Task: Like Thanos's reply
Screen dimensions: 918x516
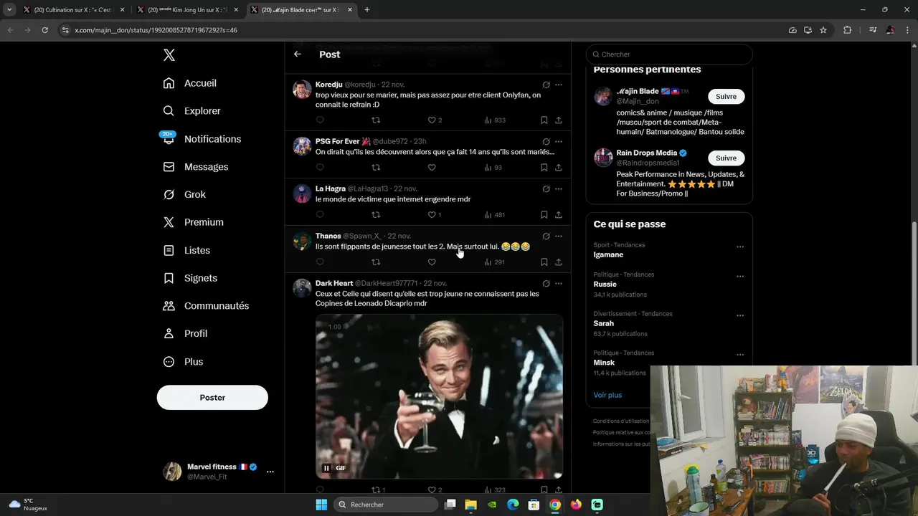Action: 432,262
